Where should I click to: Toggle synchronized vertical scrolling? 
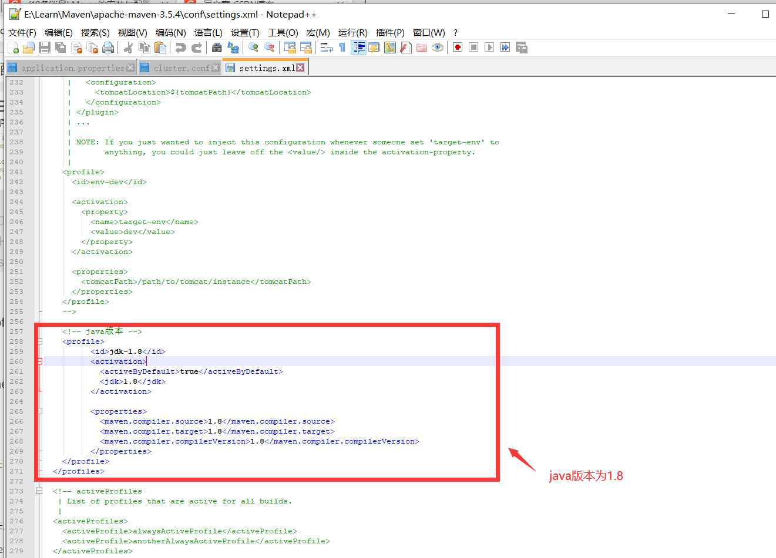point(290,48)
